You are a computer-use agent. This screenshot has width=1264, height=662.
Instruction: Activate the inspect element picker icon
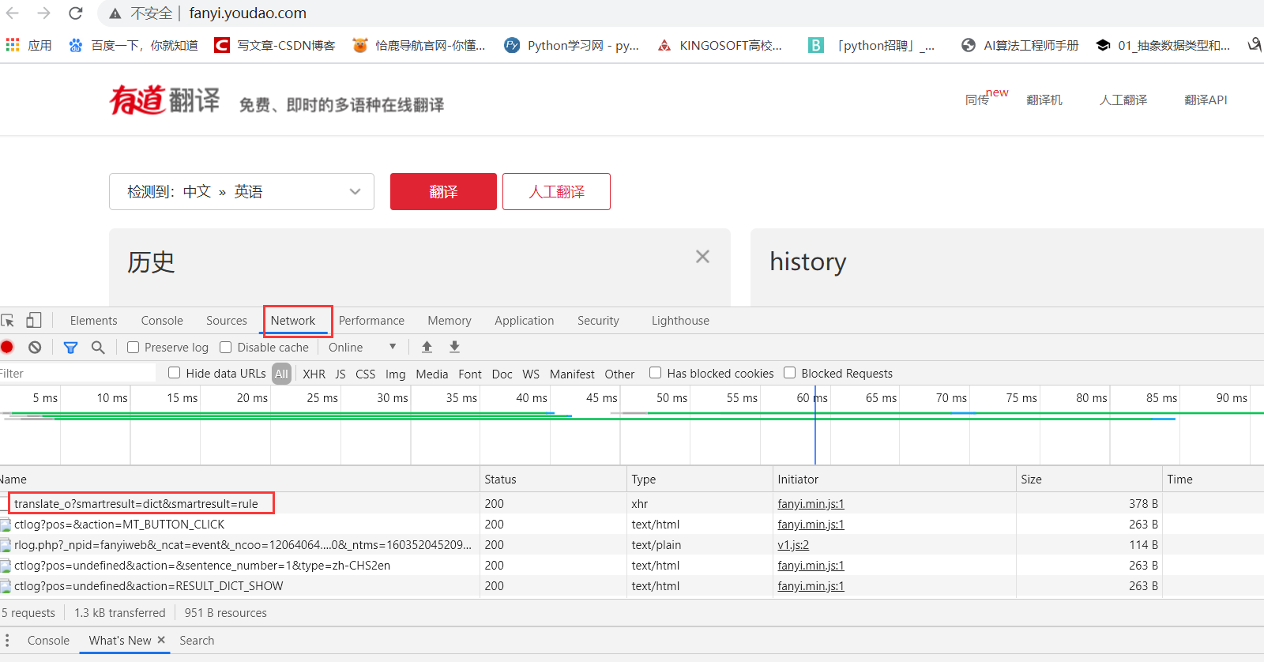point(8,320)
